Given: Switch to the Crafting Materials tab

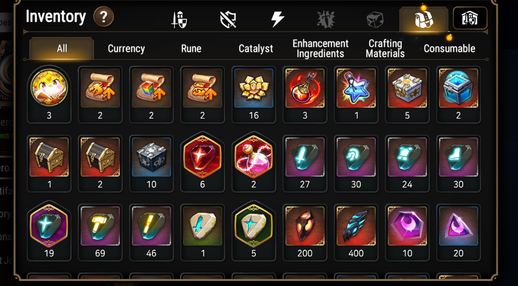Looking at the screenshot, I should pyautogui.click(x=385, y=48).
